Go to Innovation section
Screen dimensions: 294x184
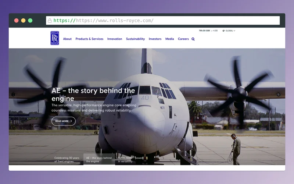point(115,39)
